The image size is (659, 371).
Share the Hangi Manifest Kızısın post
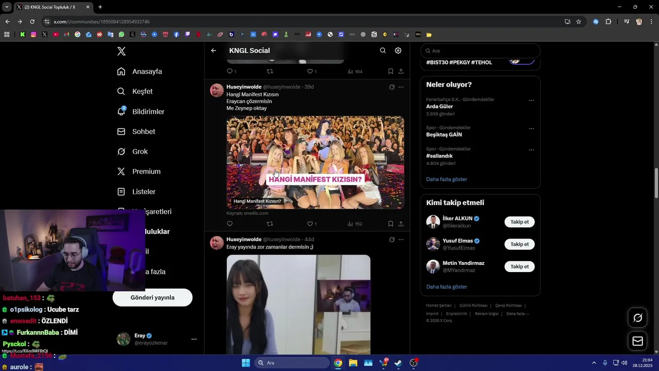(401, 224)
